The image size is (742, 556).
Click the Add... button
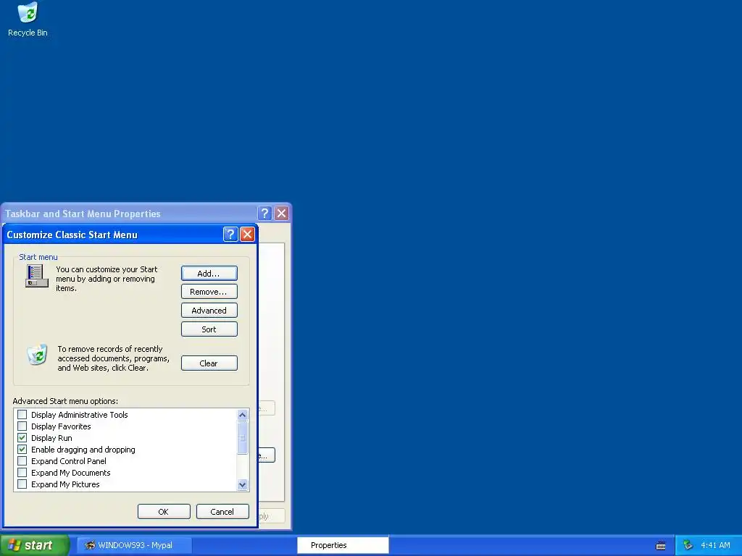209,273
